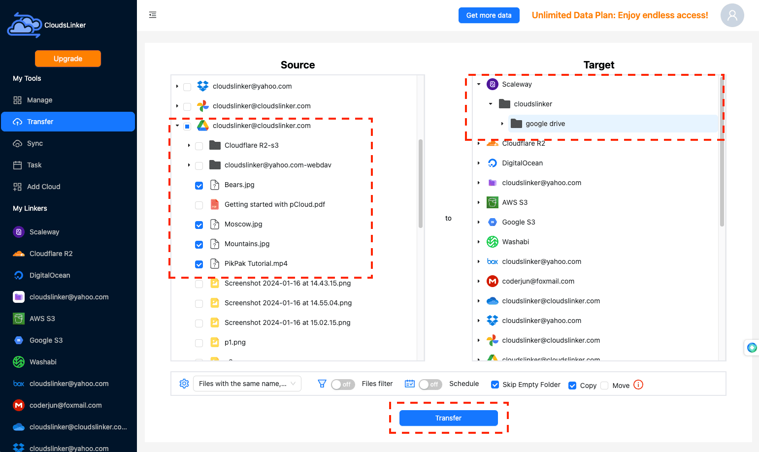The width and height of the screenshot is (759, 452).
Task: Click Get more data button
Action: tap(489, 15)
